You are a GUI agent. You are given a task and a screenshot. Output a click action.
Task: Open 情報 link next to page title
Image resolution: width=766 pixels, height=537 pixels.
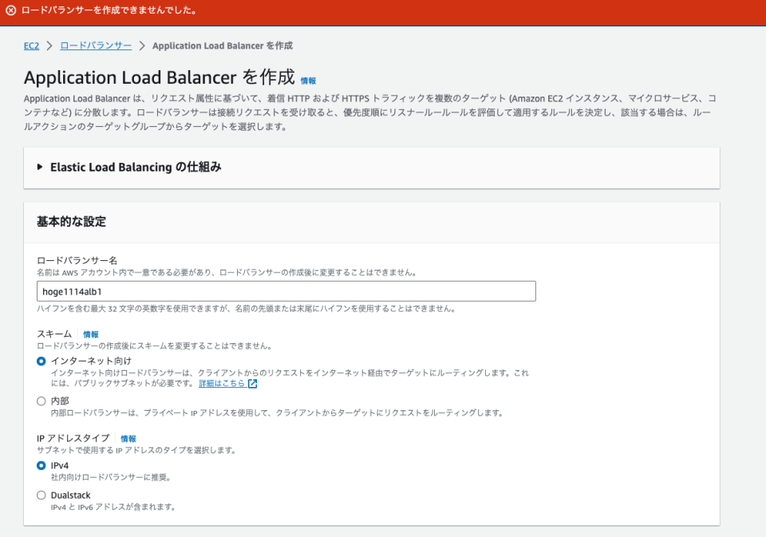[308, 81]
